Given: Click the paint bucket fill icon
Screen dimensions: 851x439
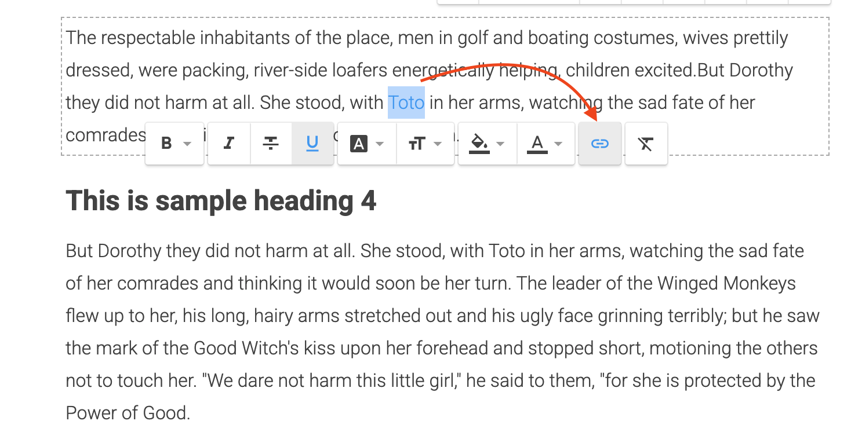Looking at the screenshot, I should (x=479, y=144).
